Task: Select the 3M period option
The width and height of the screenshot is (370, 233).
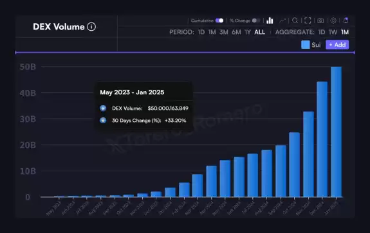Action: [x=224, y=32]
